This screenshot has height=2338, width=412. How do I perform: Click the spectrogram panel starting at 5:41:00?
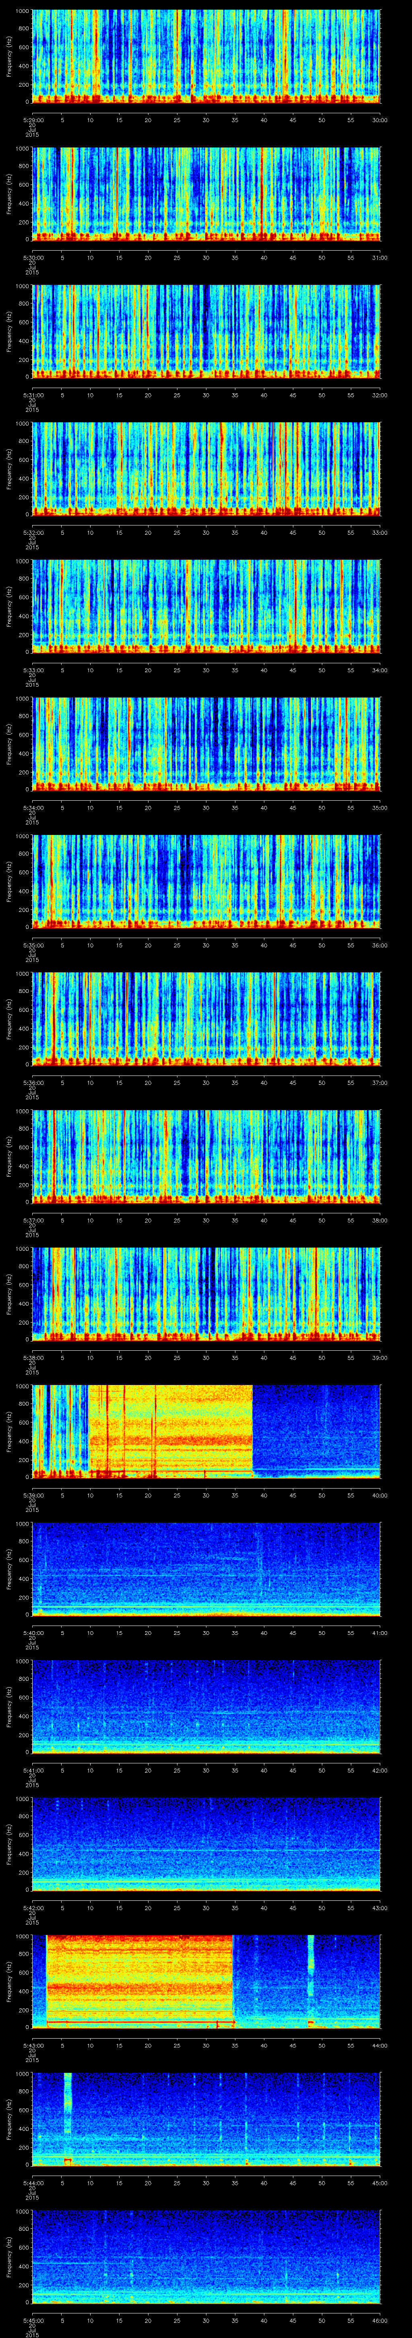pos(206,1706)
